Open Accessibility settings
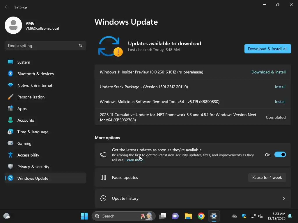 click(45, 155)
